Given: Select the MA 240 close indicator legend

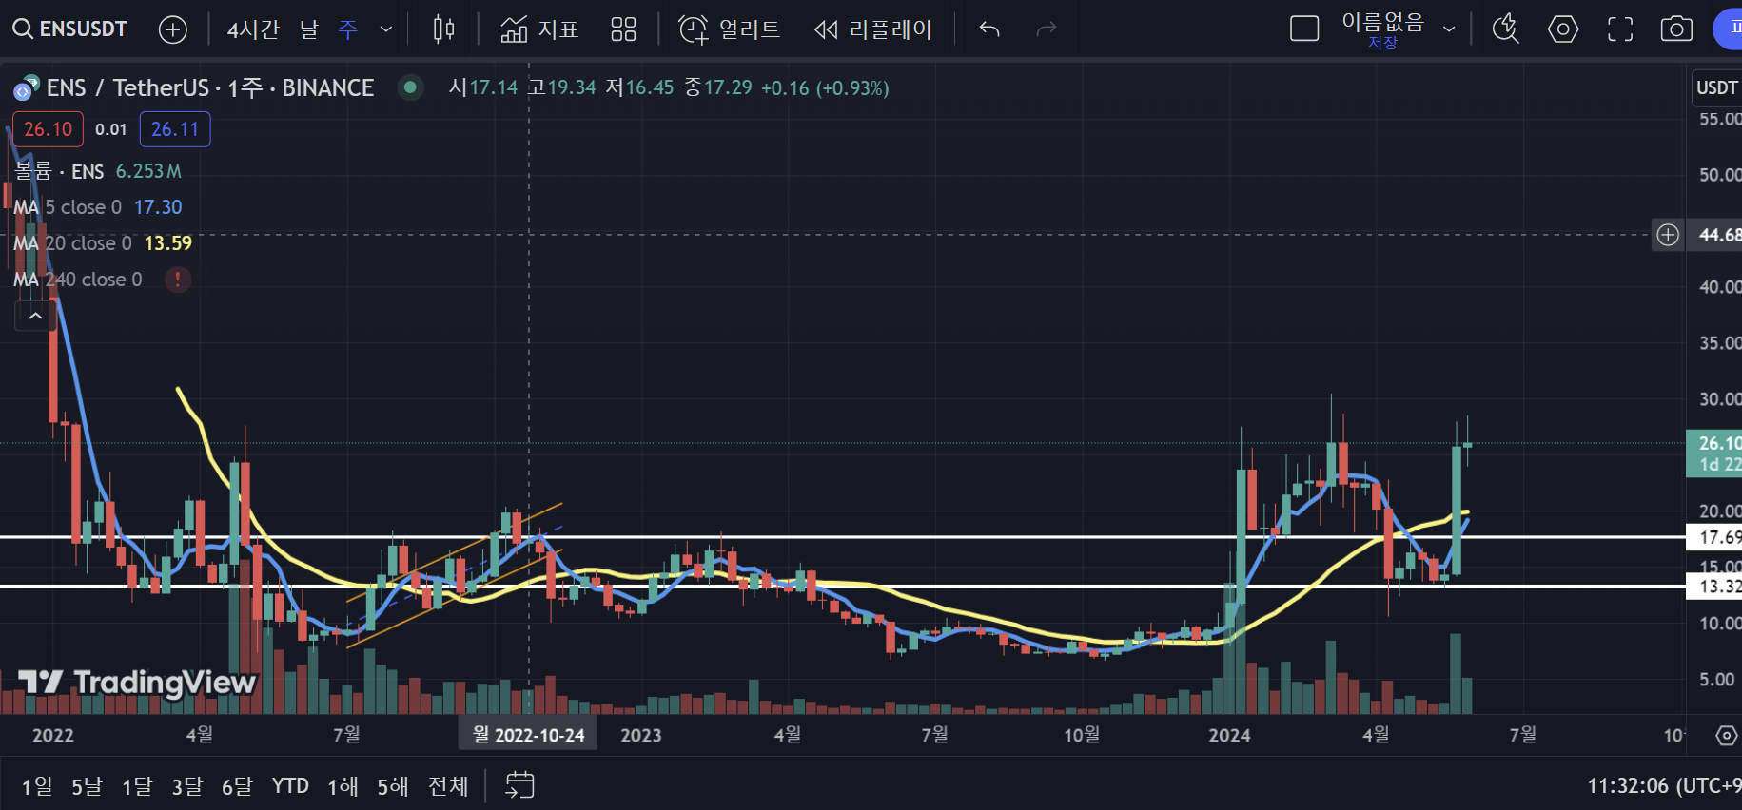Looking at the screenshot, I should pyautogui.click(x=78, y=280).
